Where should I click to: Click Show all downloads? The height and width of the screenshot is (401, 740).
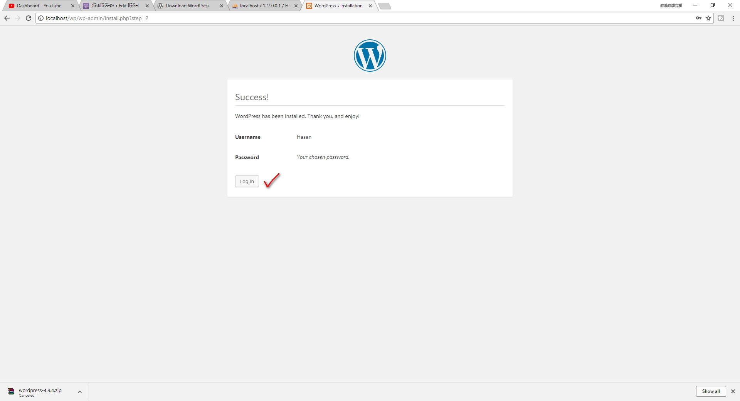(x=711, y=391)
